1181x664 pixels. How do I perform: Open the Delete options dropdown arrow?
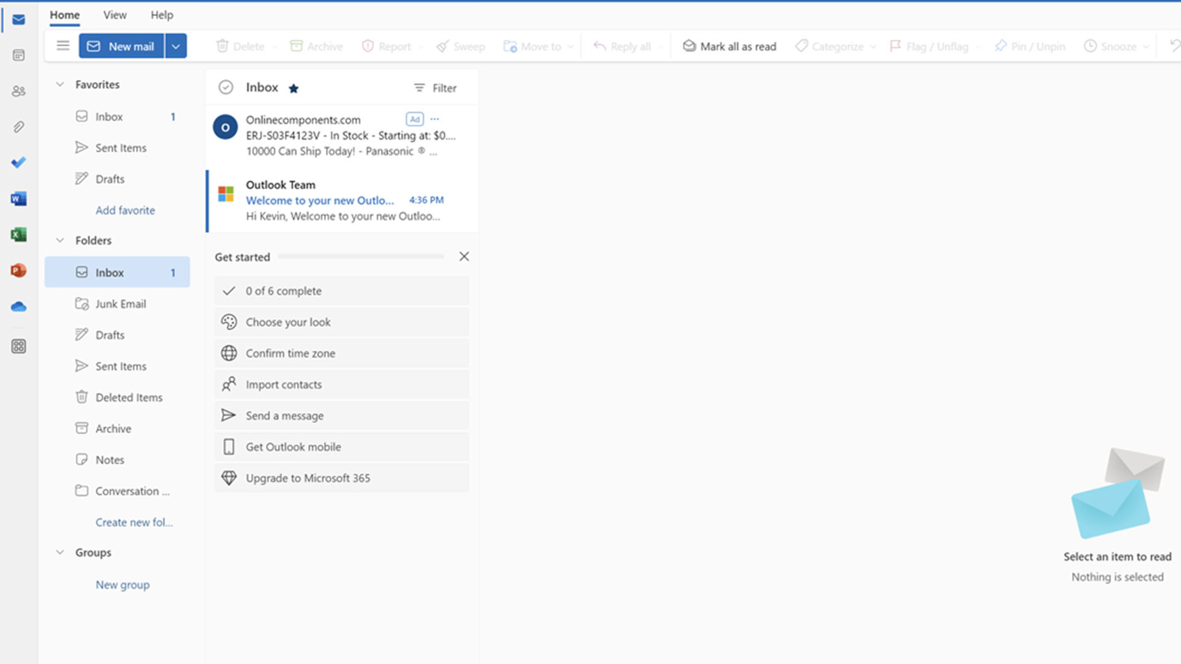click(274, 47)
